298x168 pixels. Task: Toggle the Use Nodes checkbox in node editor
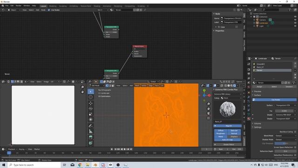[49, 10]
